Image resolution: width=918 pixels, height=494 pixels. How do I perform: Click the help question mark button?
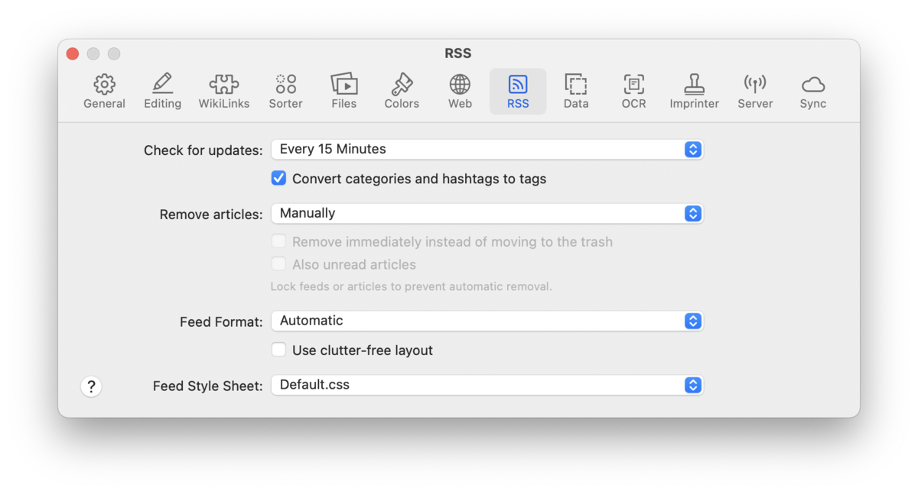pyautogui.click(x=91, y=386)
